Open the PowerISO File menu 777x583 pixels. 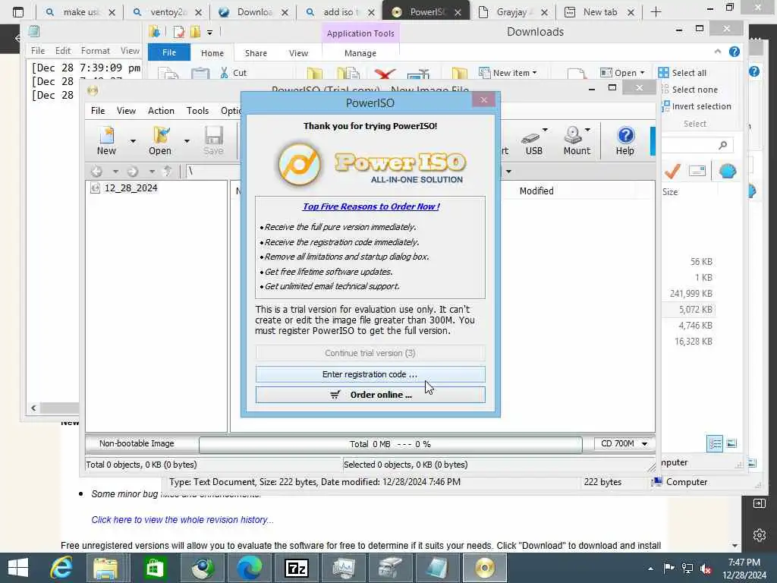pyautogui.click(x=98, y=111)
